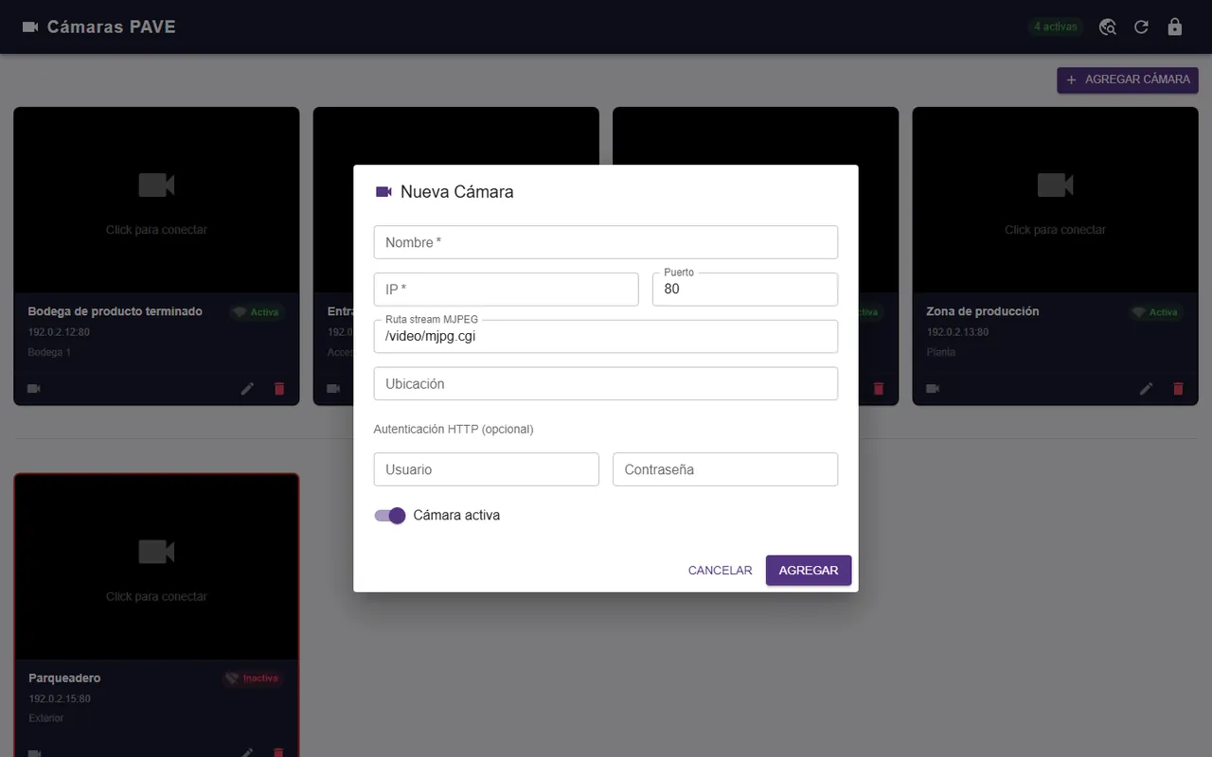This screenshot has width=1212, height=757.
Task: Delete Bodega de producto terminado with trash icon
Action: pyautogui.click(x=279, y=388)
